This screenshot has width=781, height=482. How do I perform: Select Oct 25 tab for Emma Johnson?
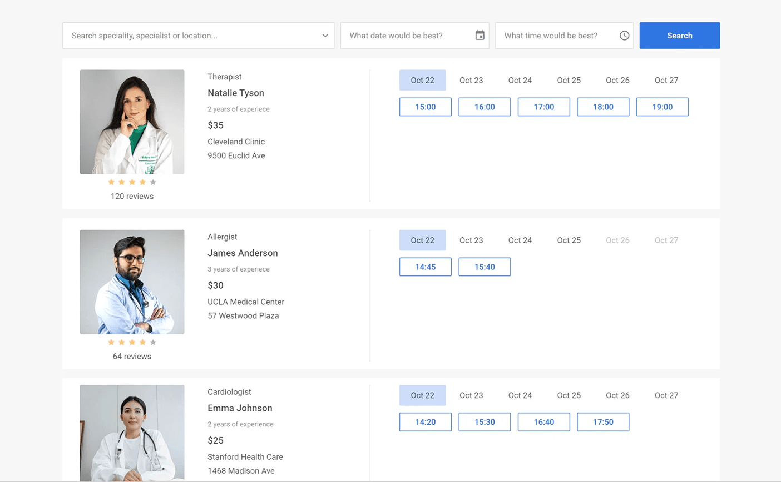pyautogui.click(x=569, y=395)
